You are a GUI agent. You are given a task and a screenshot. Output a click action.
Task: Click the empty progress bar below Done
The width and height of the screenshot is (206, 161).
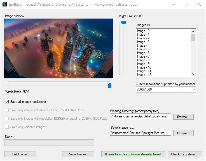click(x=49, y=142)
